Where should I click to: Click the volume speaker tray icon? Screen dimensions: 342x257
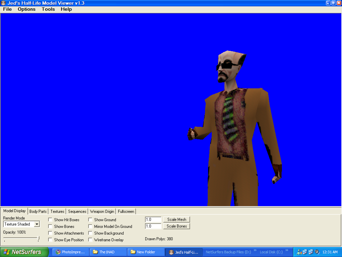(x=317, y=252)
